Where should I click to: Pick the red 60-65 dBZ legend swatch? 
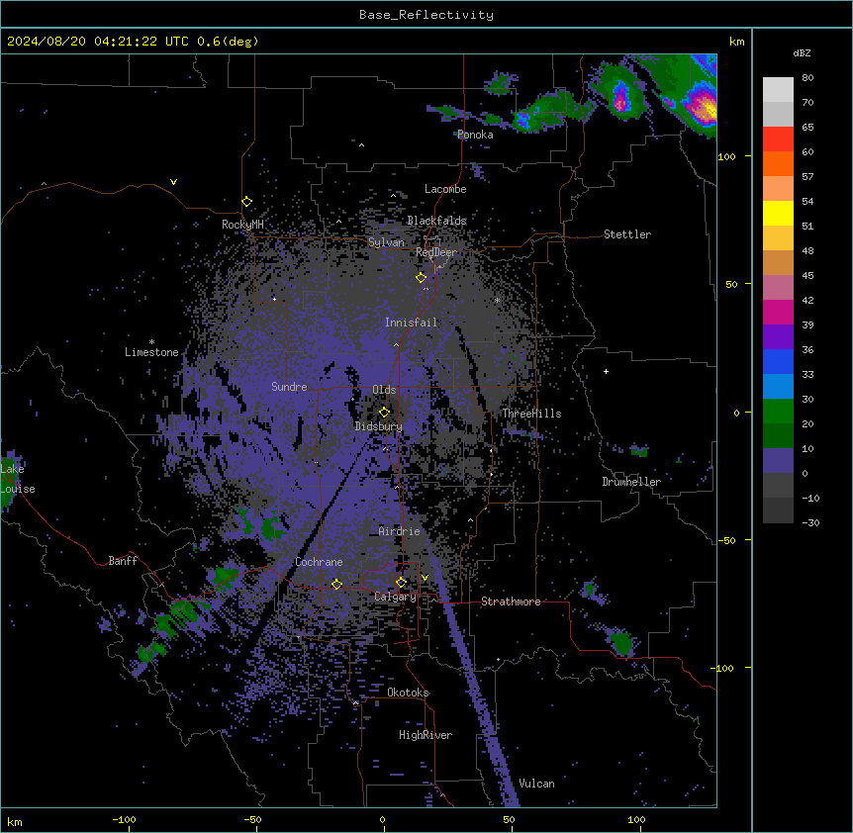point(778,139)
